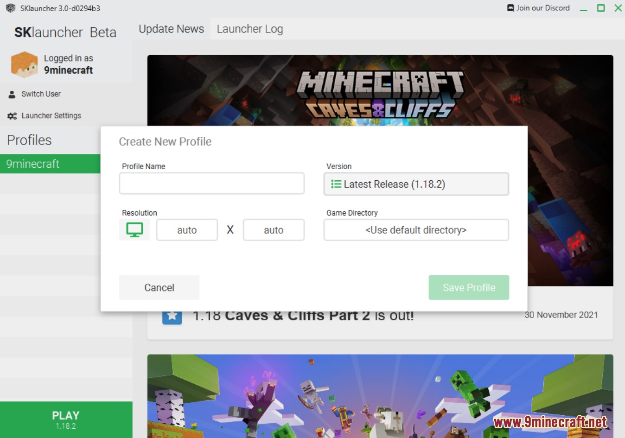Viewport: 625px width, 438px height.
Task: Select the 9minecraft profile
Action: (x=50, y=164)
